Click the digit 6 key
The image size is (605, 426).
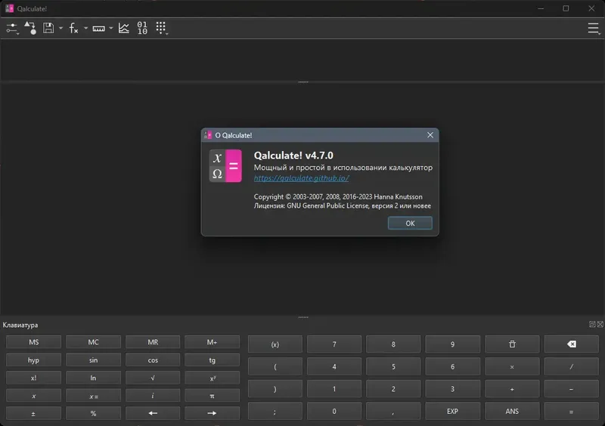(x=452, y=366)
